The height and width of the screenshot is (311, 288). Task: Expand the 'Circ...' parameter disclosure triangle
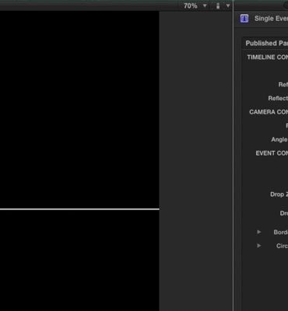point(258,246)
